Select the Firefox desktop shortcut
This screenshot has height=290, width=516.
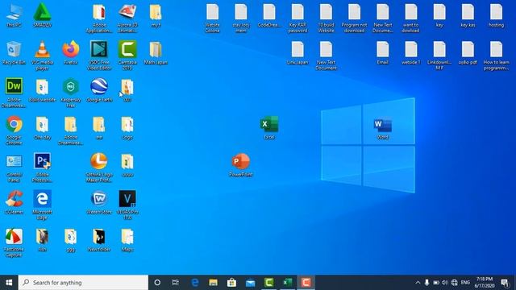[71, 52]
